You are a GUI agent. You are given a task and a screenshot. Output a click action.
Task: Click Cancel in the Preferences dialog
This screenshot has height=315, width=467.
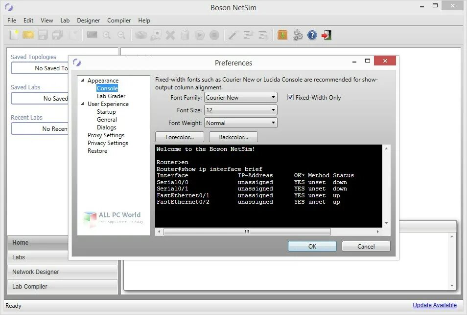tap(366, 246)
